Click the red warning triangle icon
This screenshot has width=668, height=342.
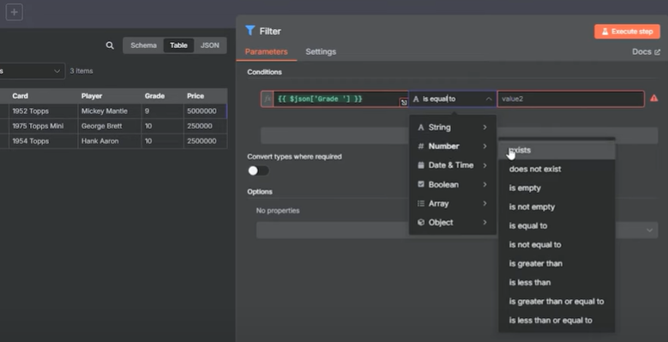[x=654, y=99]
